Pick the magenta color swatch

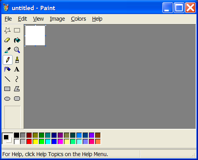(61, 142)
